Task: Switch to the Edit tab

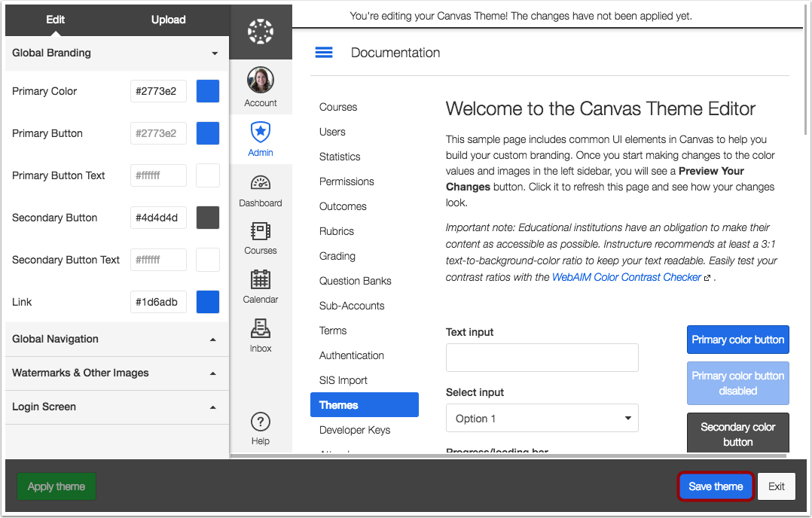Action: [x=56, y=20]
